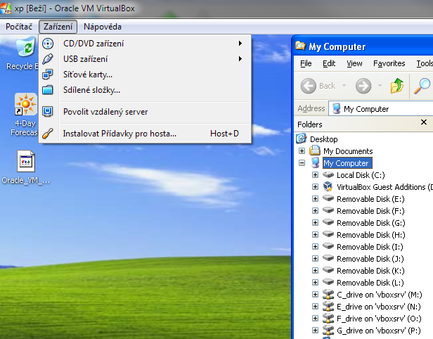Click the remote server monitor icon

coord(48,112)
